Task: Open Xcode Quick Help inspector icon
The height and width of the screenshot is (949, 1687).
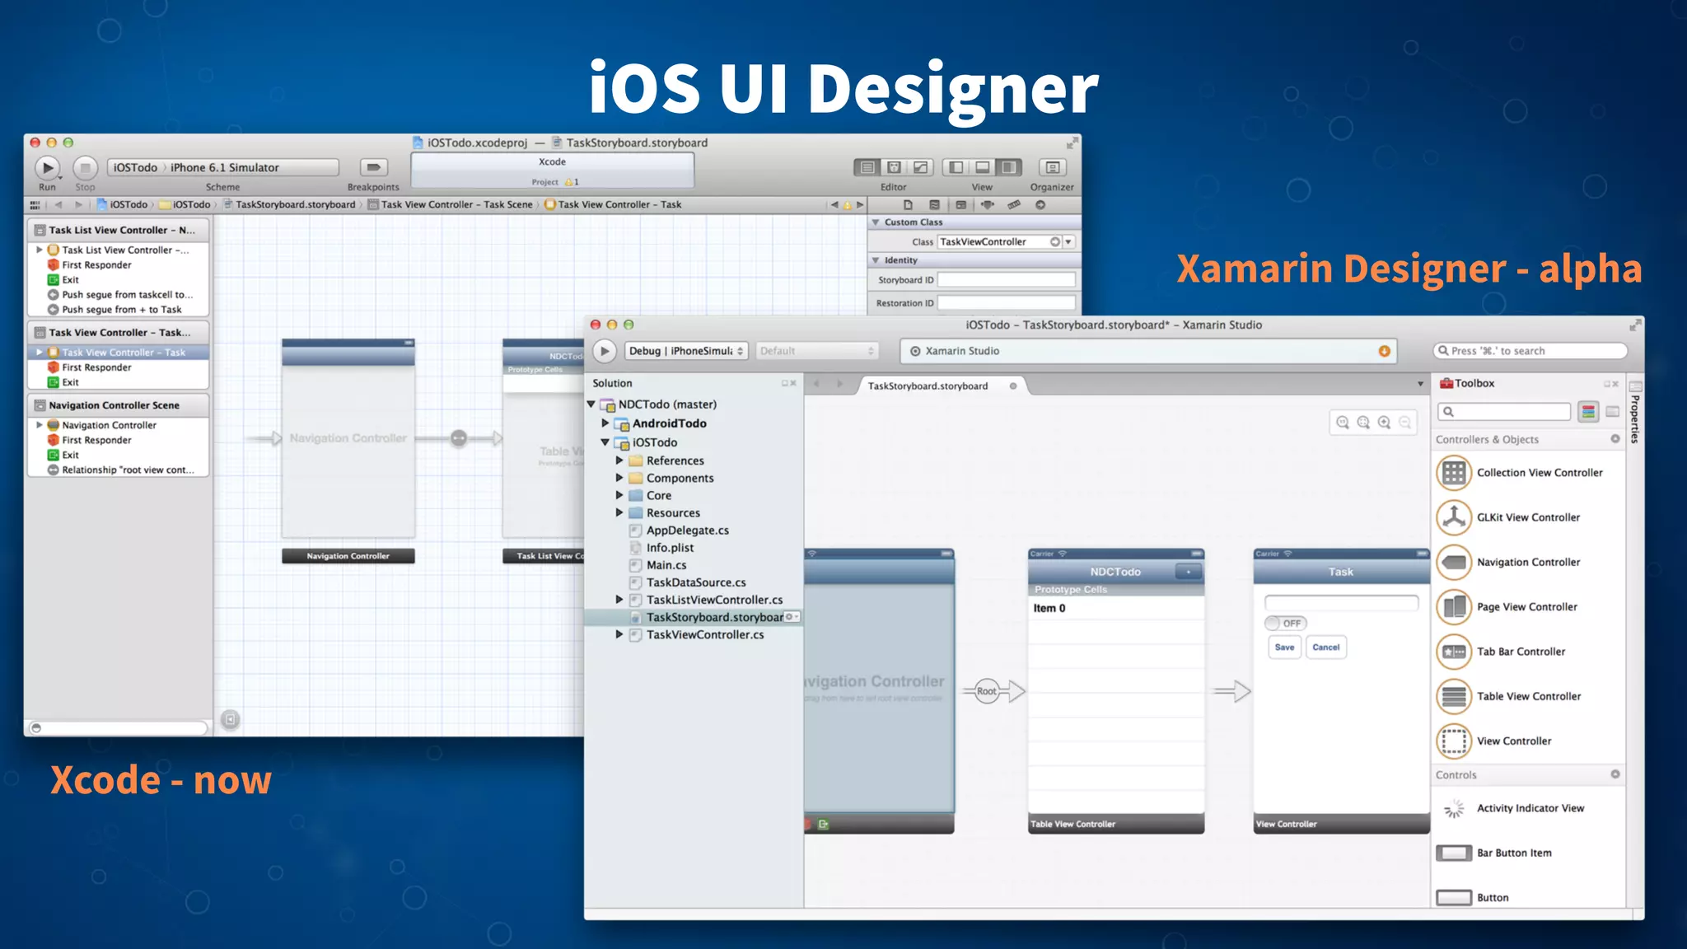Action: 934,205
